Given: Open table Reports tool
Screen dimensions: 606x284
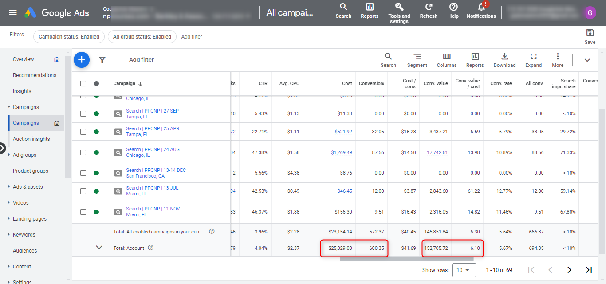Looking at the screenshot, I should click(x=475, y=60).
